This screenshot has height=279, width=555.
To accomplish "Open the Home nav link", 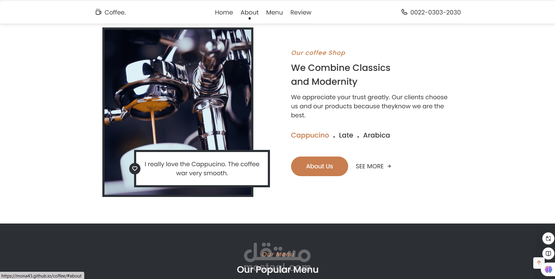I will 224,12.
